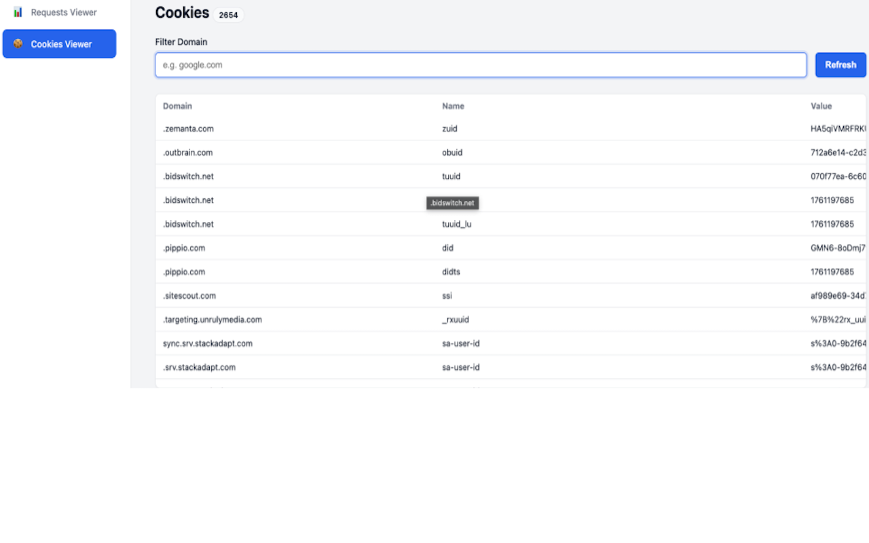The height and width of the screenshot is (543, 869).
Task: Select the zuid cookie name
Action: [x=449, y=129]
